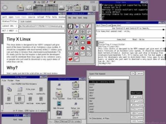This screenshot has height=124, width=166.
Task: Open the source menu in chimera browser
Action: click(32, 17)
